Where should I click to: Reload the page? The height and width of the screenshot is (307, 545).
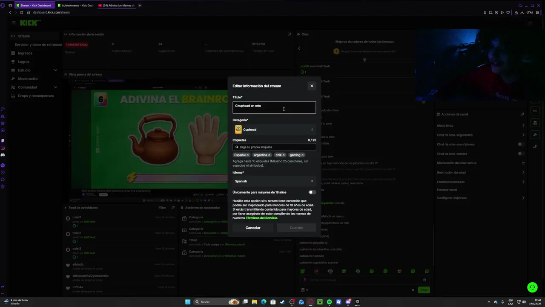point(21,12)
